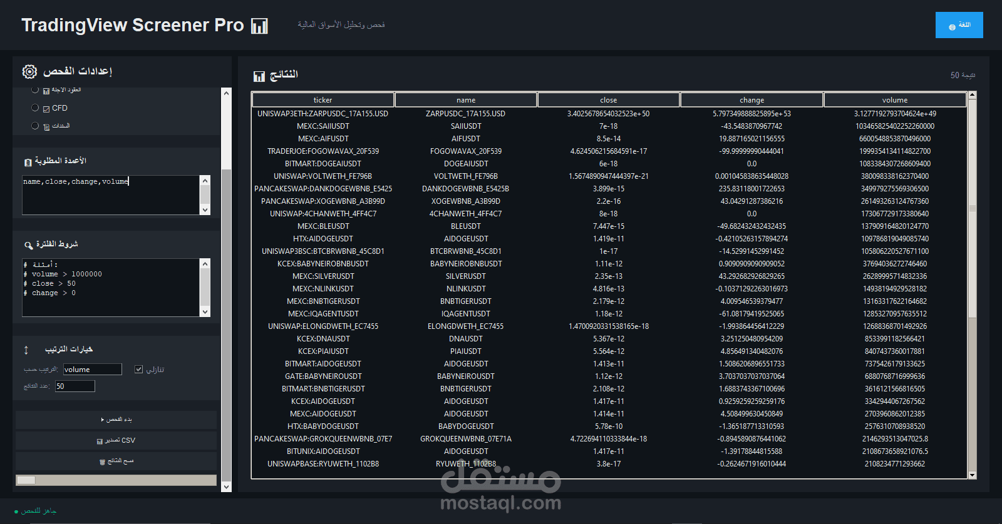Image resolution: width=1002 pixels, height=524 pixels.
Task: Click the results count field showing 50
Action: 75,386
